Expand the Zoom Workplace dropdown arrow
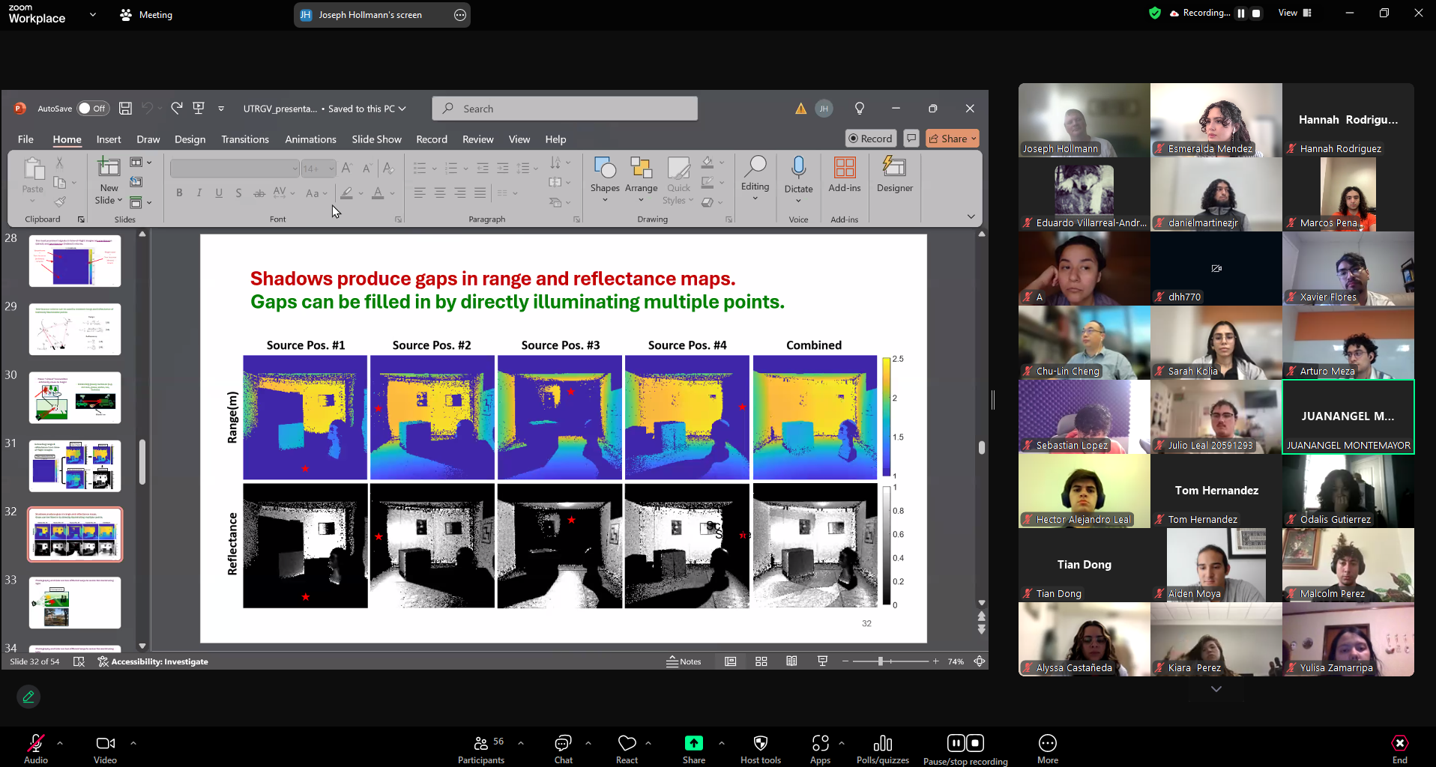The height and width of the screenshot is (767, 1436). point(93,14)
